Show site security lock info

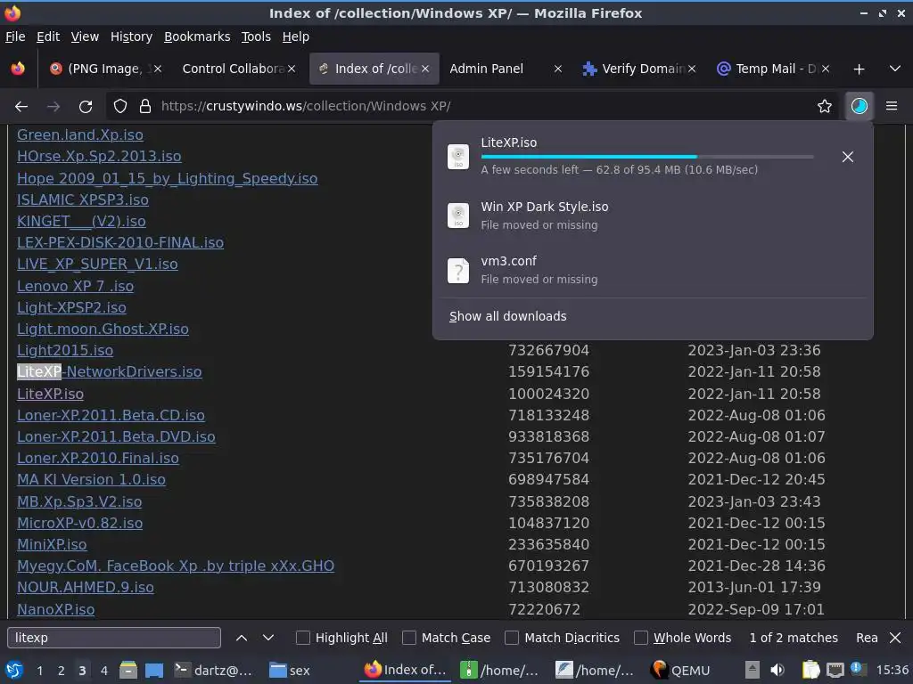145,106
